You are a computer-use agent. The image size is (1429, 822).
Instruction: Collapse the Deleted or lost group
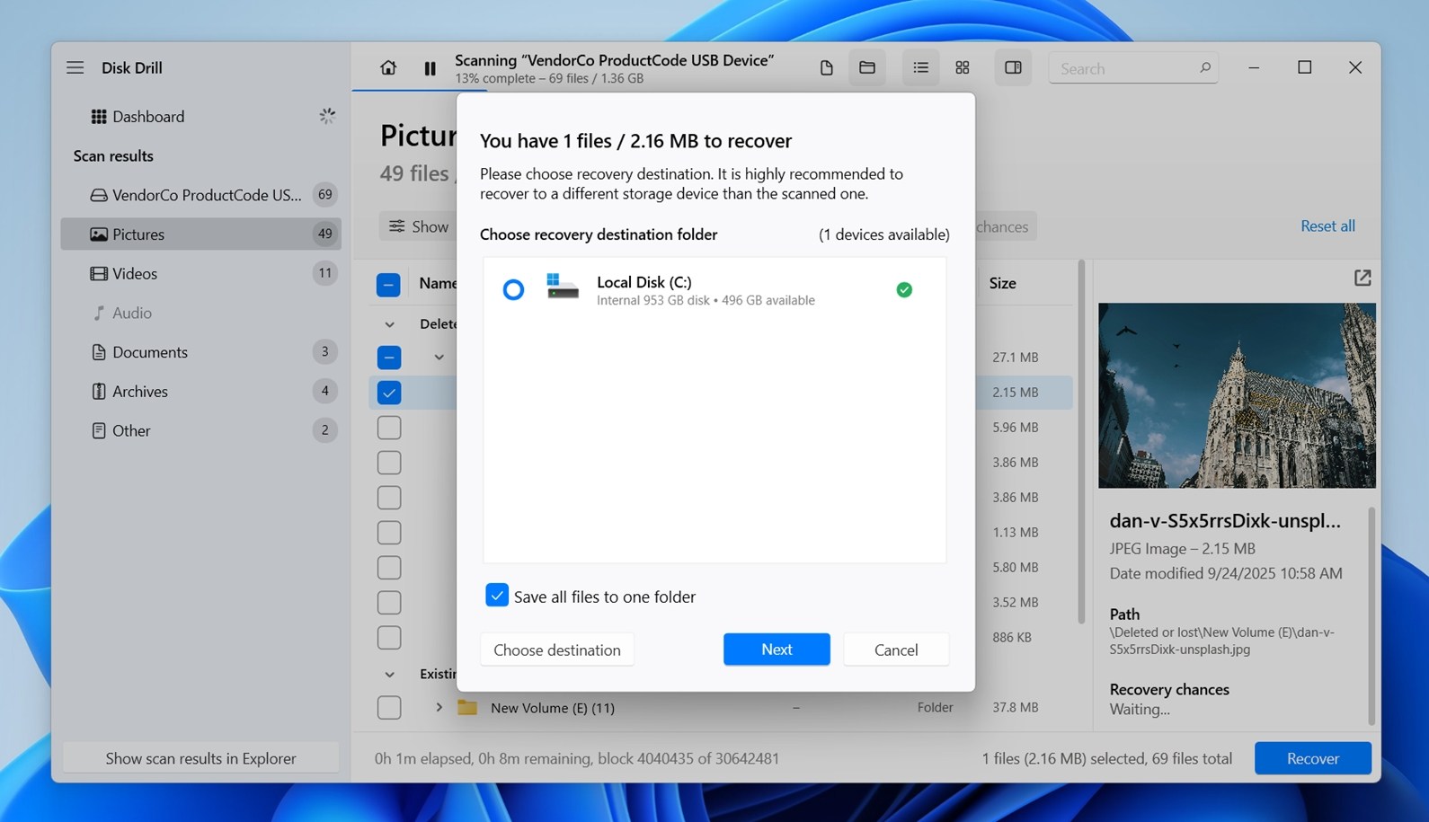[389, 324]
